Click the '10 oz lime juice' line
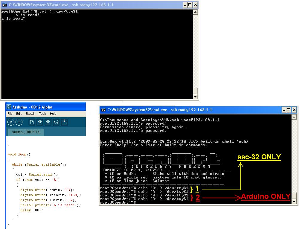The image size is (299, 229). (x=126, y=181)
